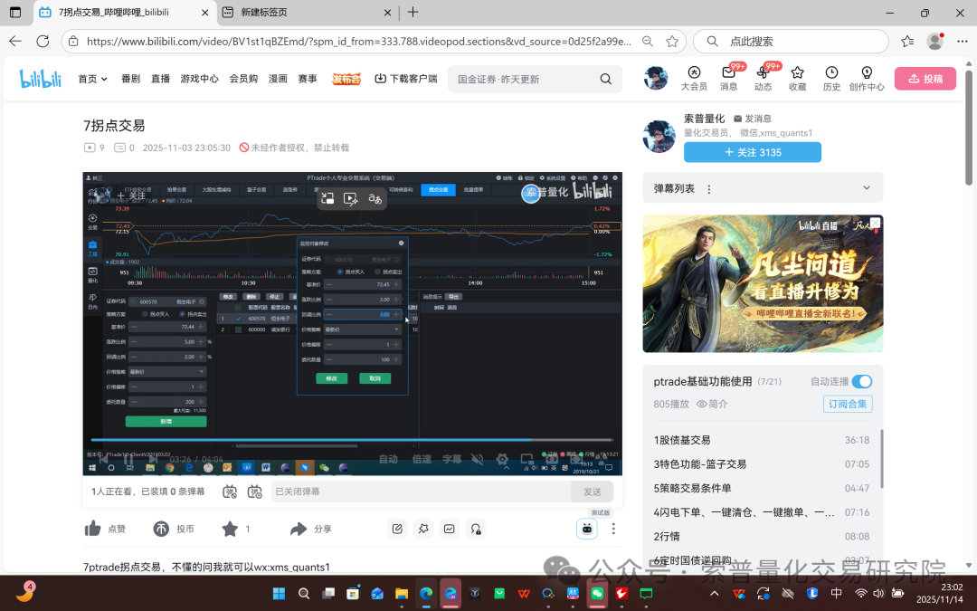Mute the video with the speaker icon

(x=477, y=460)
